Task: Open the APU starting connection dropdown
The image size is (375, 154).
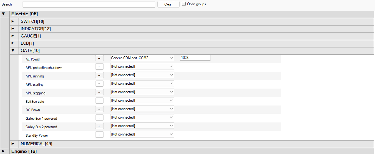Action: 142,83
